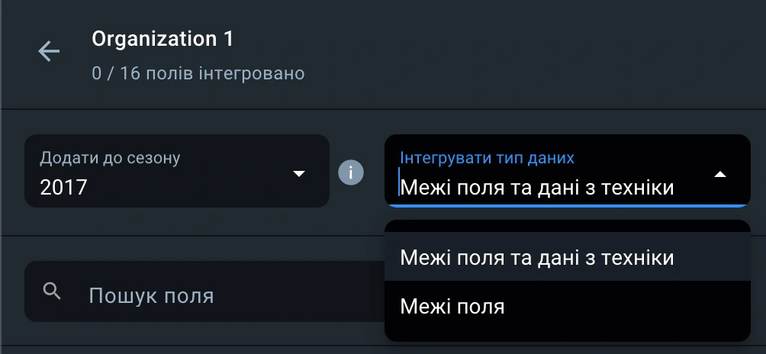Click the "0 / 16 полів інтегровано" status text
Viewport: 766px width, 354px height.
point(198,74)
